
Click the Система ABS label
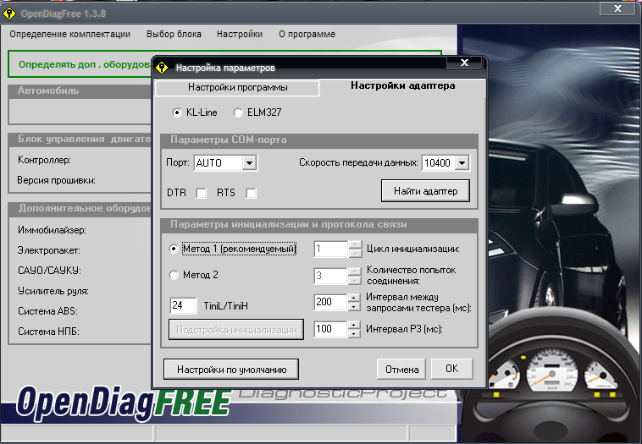[x=47, y=311]
